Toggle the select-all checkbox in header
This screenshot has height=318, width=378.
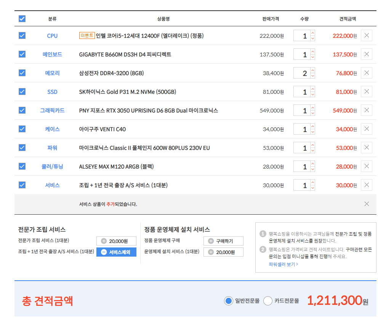pos(22,19)
